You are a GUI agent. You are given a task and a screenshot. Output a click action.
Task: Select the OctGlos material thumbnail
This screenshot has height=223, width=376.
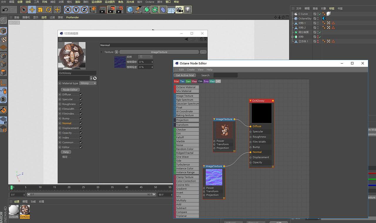point(25,211)
